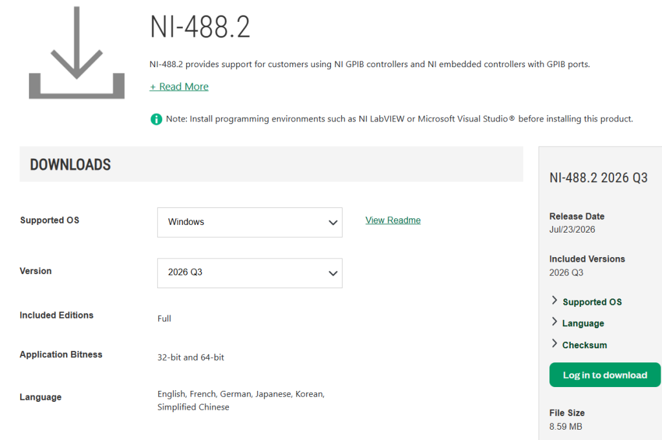Viewport: 662px width, 440px height.
Task: Open the Supported OS Windows dropdown
Action: point(250,222)
